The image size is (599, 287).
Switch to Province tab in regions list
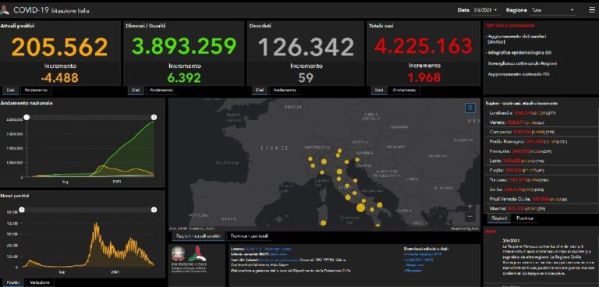point(524,218)
